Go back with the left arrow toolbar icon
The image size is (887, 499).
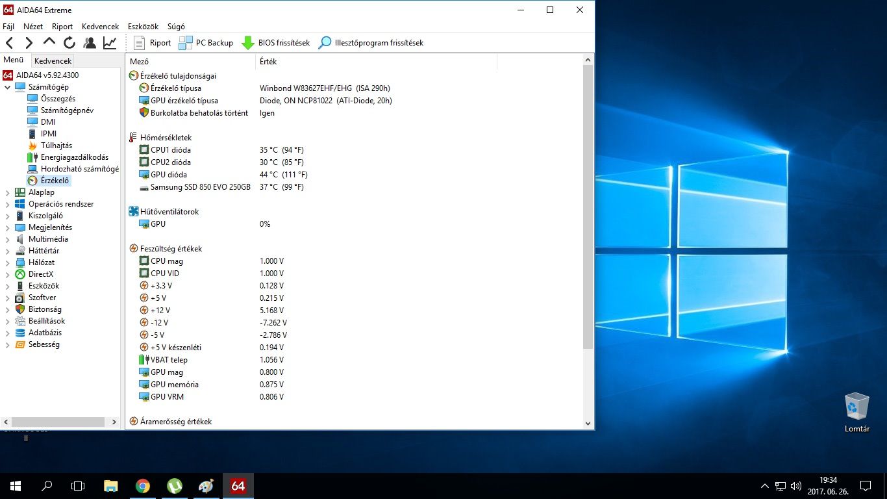(x=10, y=43)
